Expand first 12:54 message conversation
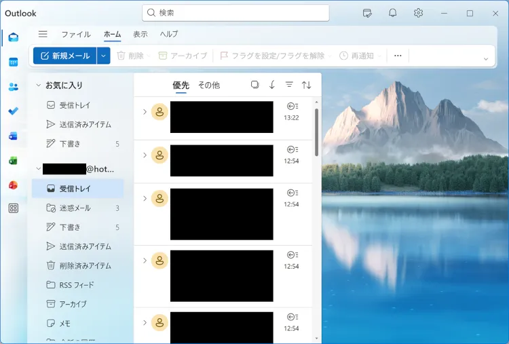 [145, 155]
